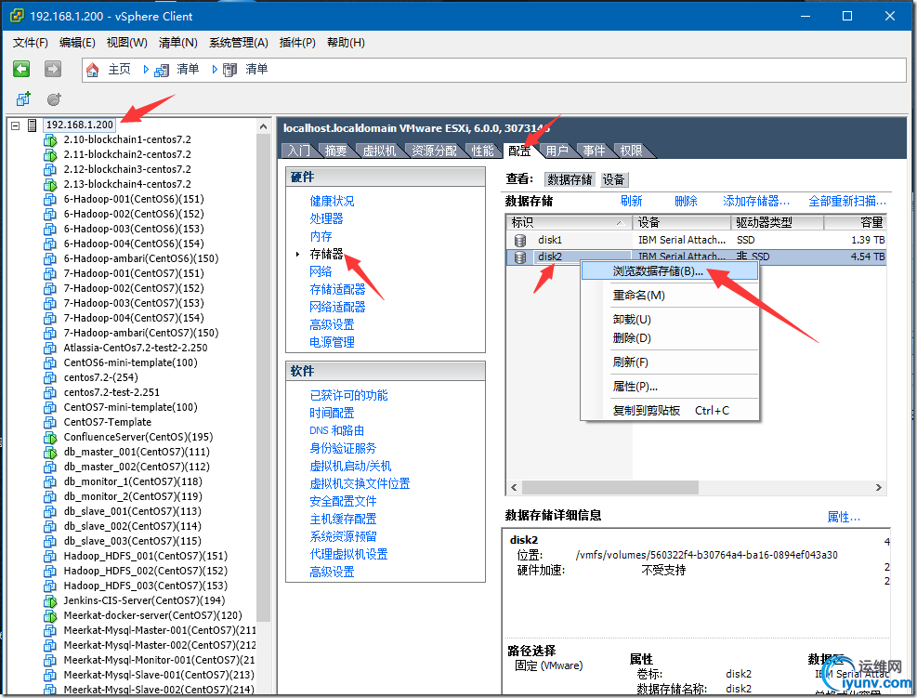Click the green back navigation arrow
Image resolution: width=917 pixels, height=698 pixels.
[21, 69]
